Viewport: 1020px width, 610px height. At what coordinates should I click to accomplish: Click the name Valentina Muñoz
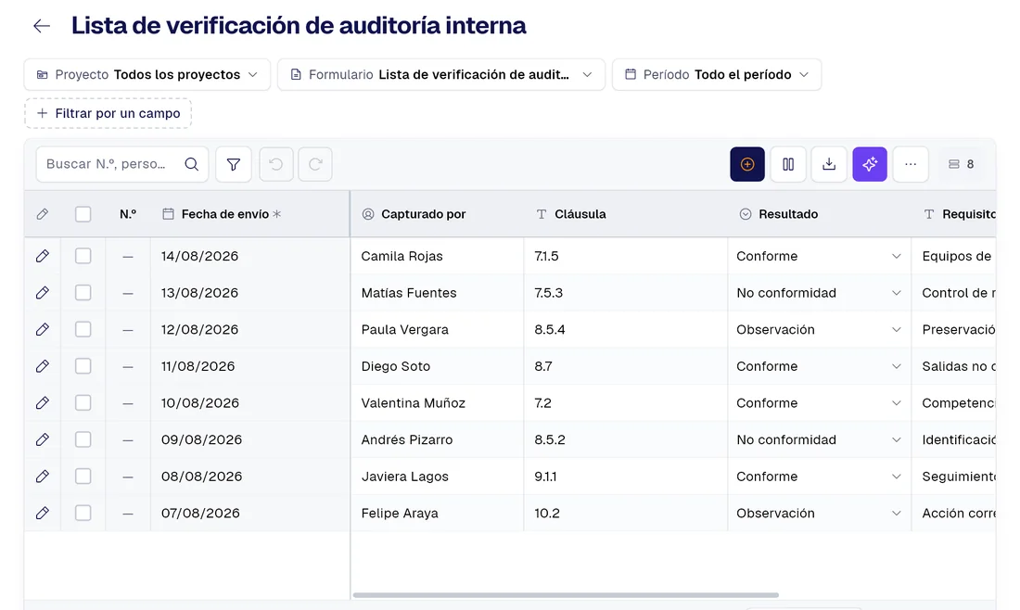(x=413, y=403)
